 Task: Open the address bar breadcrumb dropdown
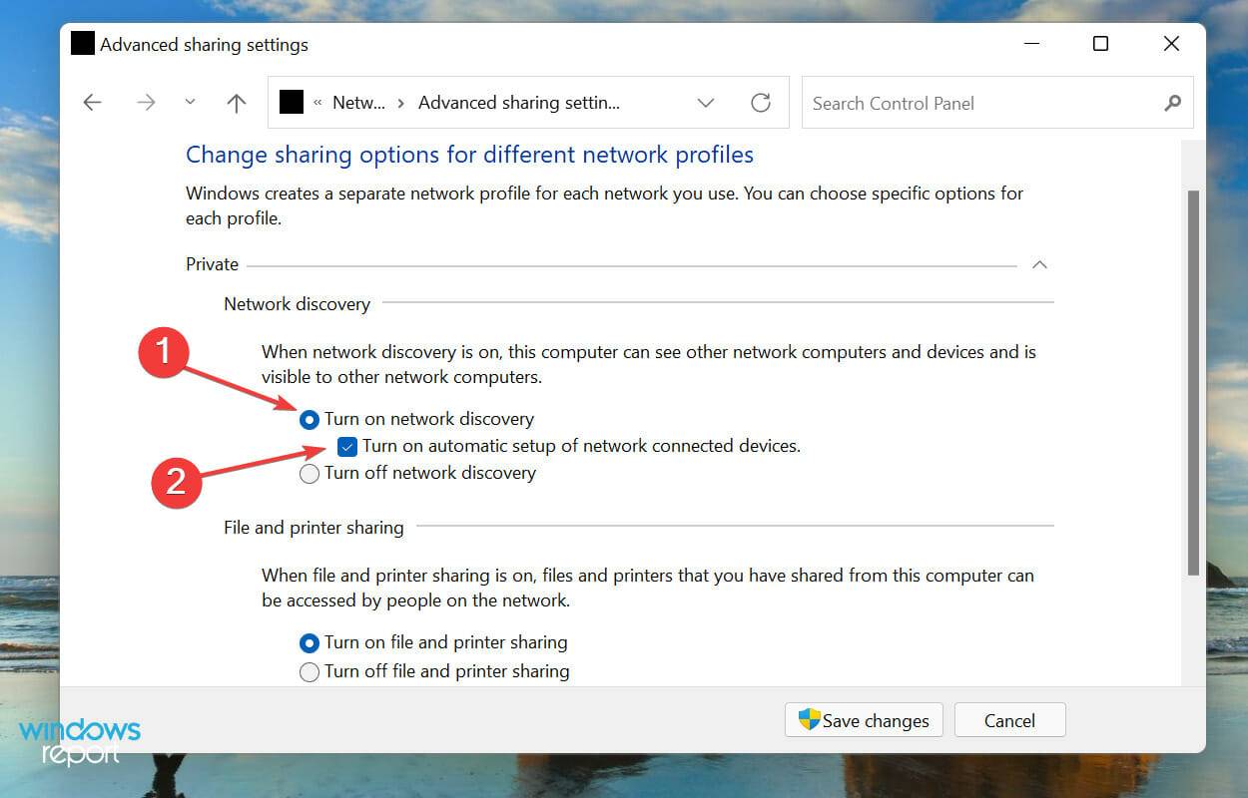click(x=706, y=102)
